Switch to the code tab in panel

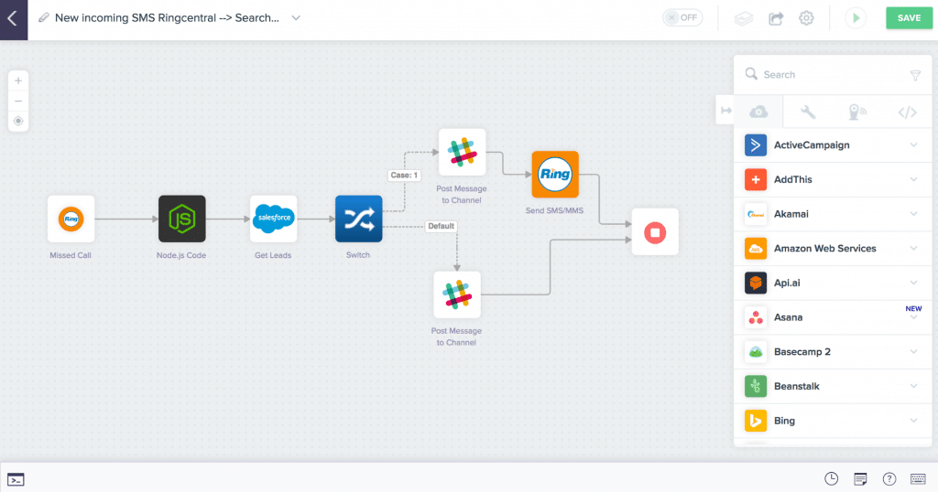[907, 112]
